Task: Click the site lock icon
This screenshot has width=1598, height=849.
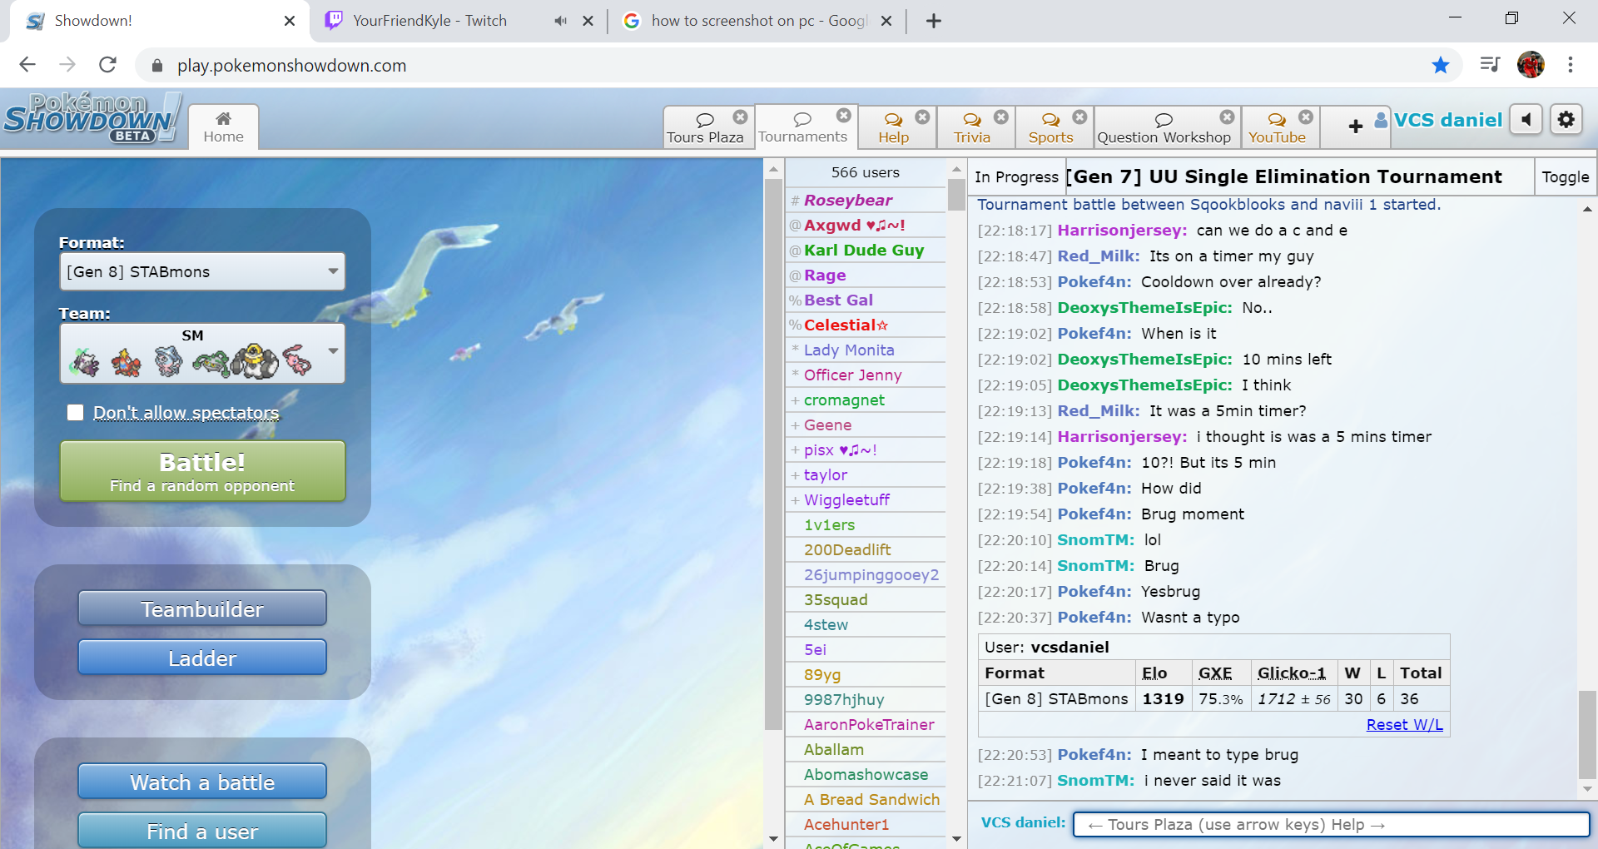Action: tap(156, 66)
